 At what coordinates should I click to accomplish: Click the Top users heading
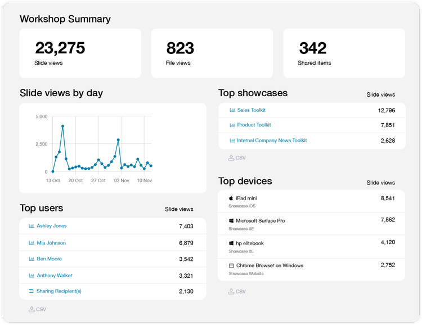point(42,208)
